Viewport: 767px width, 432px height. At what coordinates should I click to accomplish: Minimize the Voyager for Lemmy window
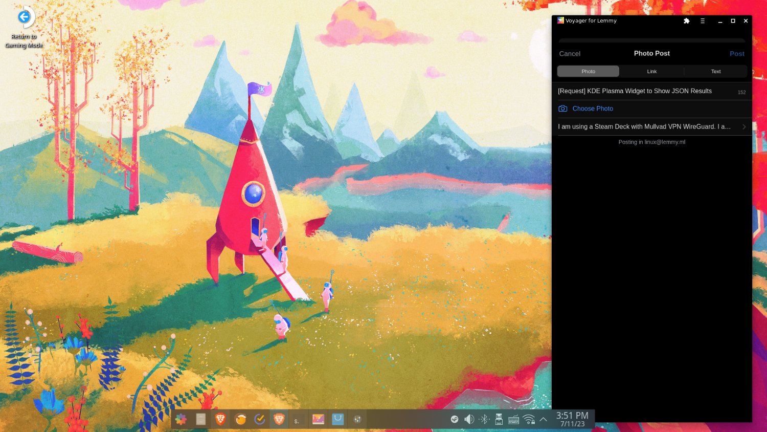click(x=720, y=21)
